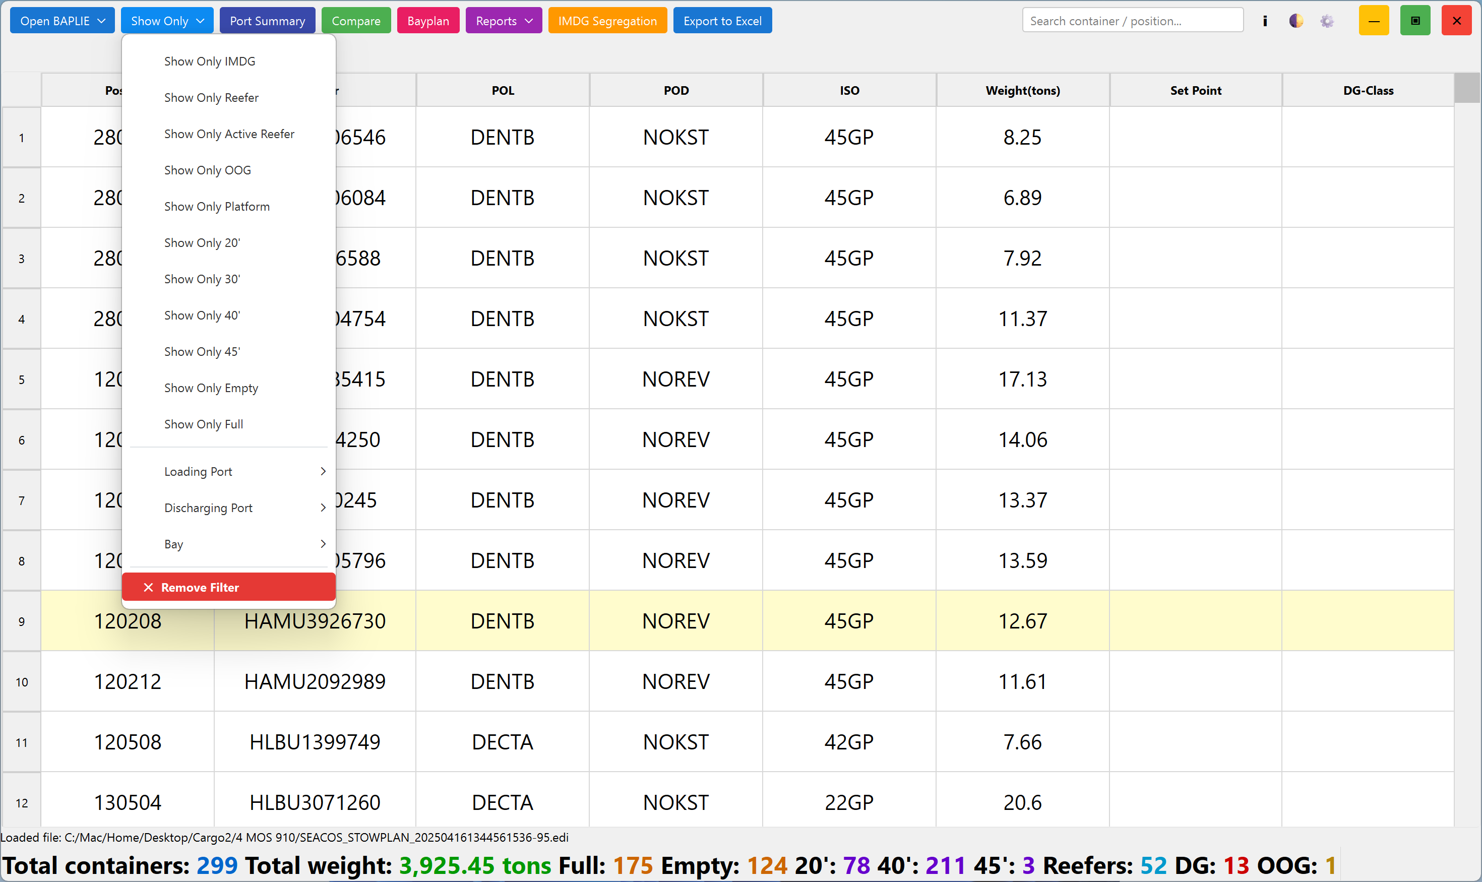
Task: Sort by the POD column header
Action: tap(676, 90)
